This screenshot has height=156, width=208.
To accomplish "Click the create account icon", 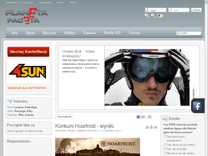I will (x=161, y=16).
